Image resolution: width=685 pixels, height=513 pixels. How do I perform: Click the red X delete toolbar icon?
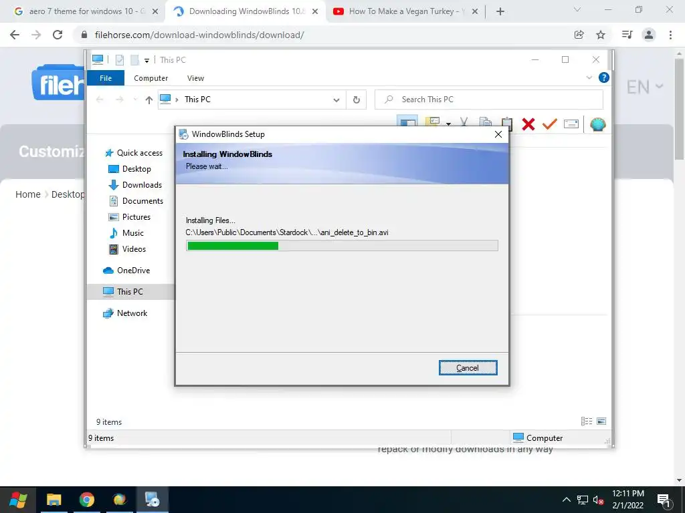(528, 124)
